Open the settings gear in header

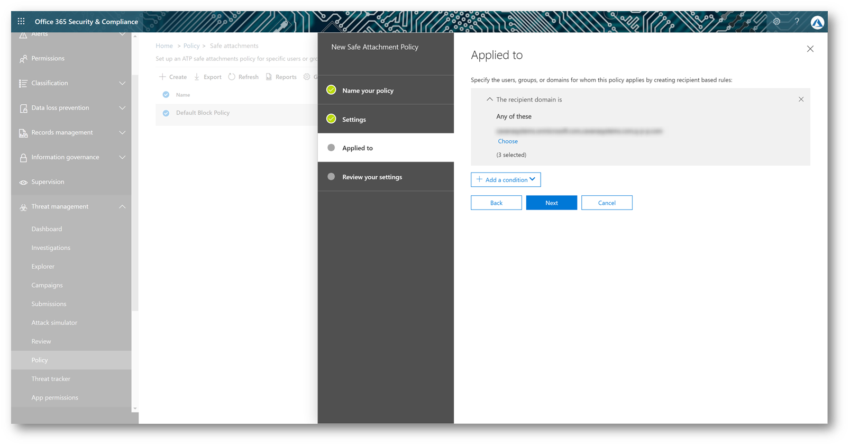776,22
